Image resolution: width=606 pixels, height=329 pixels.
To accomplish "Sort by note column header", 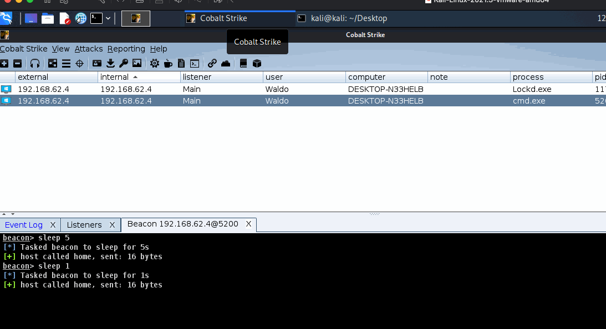I will click(469, 77).
